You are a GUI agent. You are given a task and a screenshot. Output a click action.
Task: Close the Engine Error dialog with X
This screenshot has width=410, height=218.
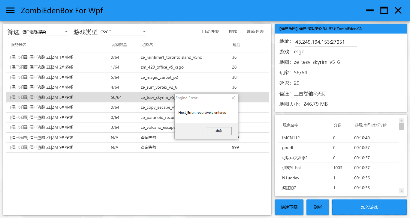pyautogui.click(x=233, y=98)
